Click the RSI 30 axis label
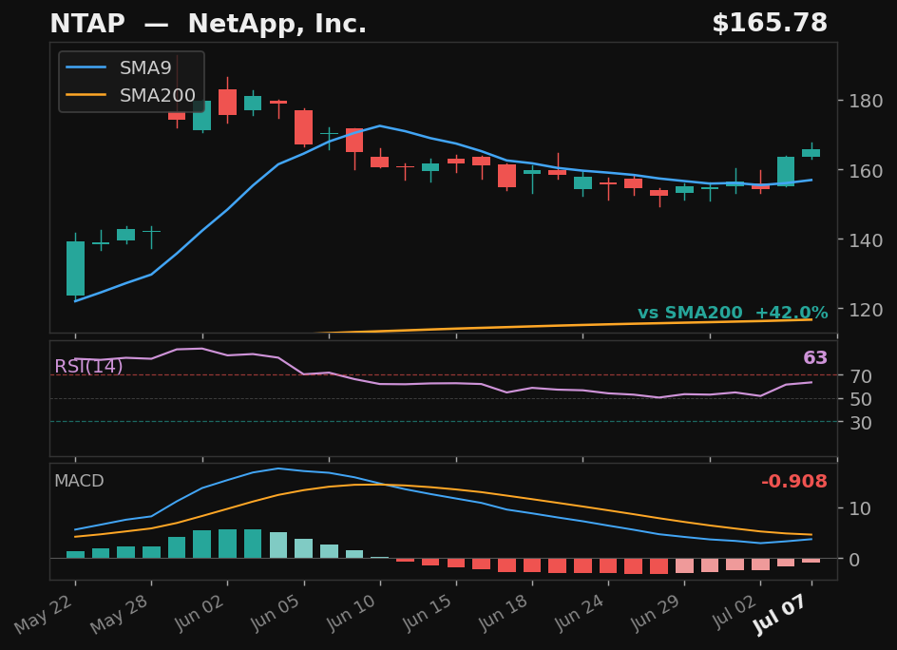897x650 pixels. (860, 423)
